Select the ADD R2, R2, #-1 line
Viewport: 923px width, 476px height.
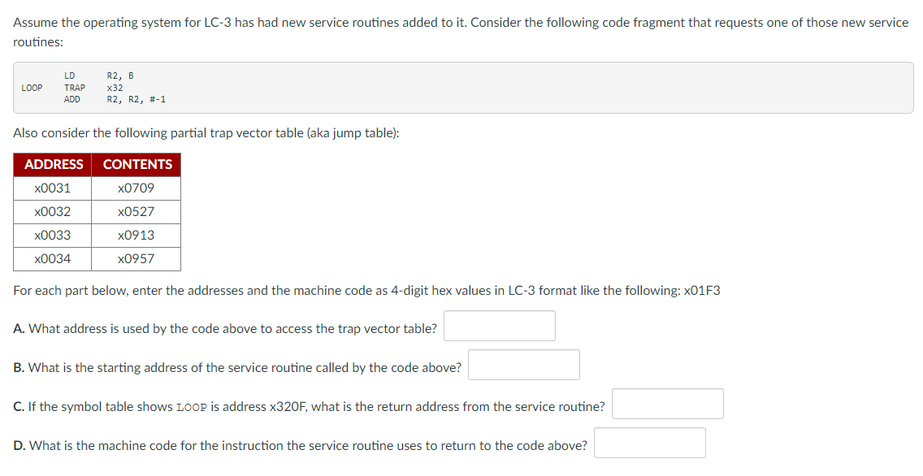pos(114,99)
